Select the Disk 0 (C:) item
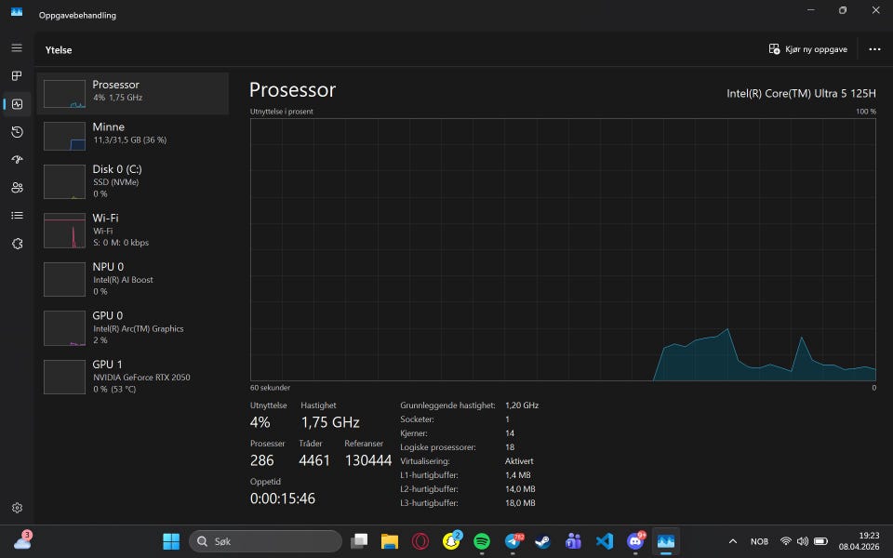The height and width of the screenshot is (558, 893). click(133, 181)
